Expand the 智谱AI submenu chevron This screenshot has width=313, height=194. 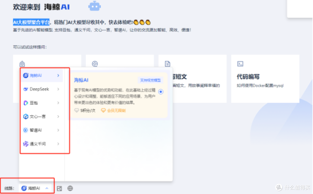(x=58, y=130)
